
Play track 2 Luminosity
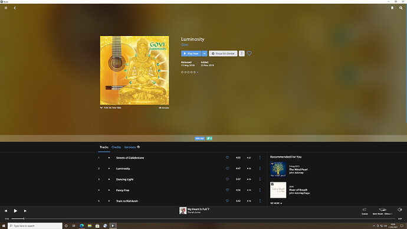click(x=109, y=169)
